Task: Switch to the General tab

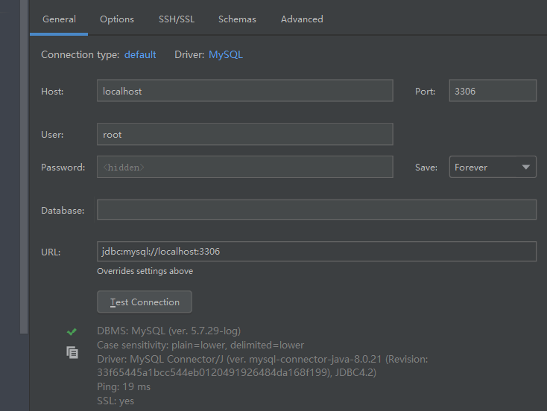Action: click(59, 19)
